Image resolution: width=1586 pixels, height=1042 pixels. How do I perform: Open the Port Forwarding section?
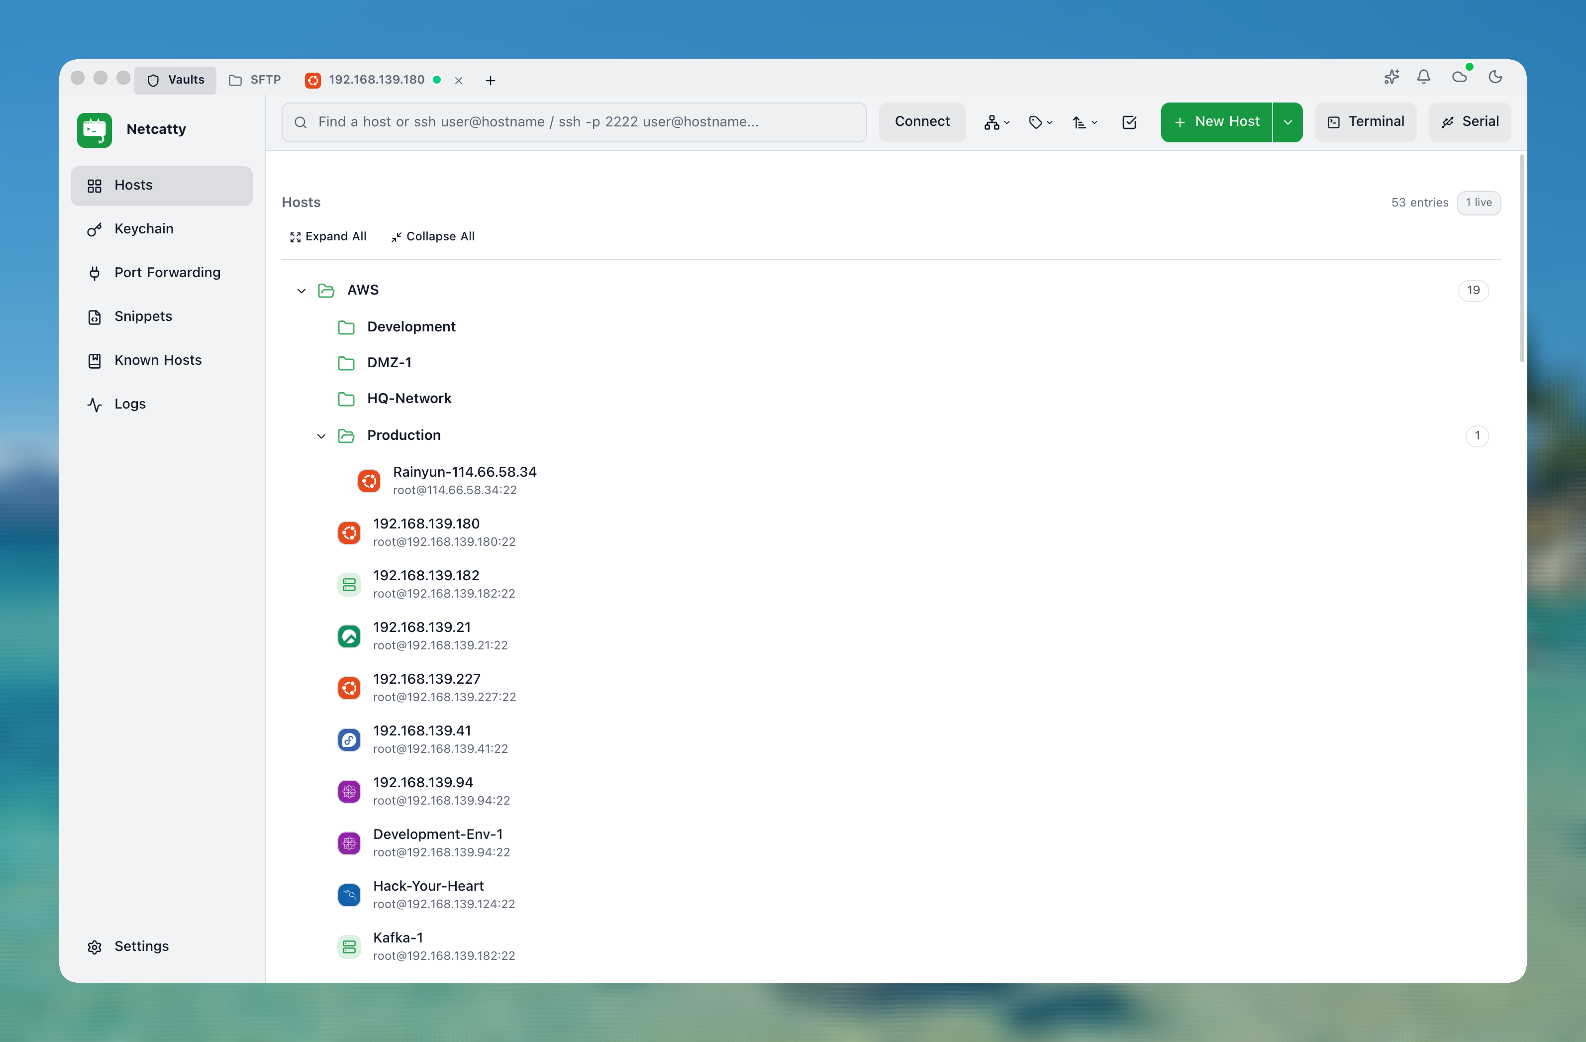coord(162,273)
